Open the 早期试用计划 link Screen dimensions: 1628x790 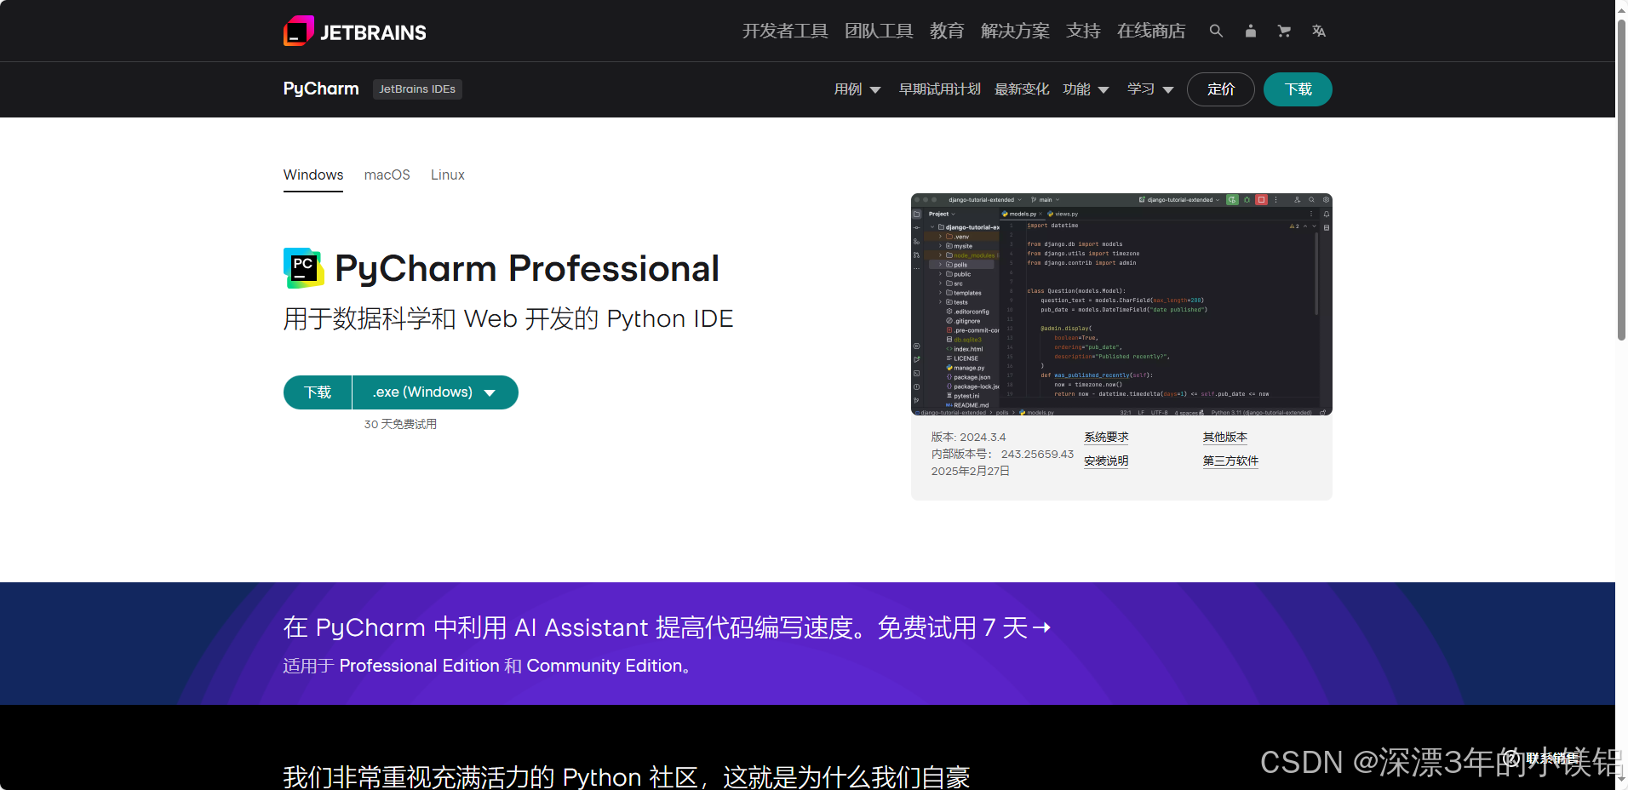tap(940, 89)
